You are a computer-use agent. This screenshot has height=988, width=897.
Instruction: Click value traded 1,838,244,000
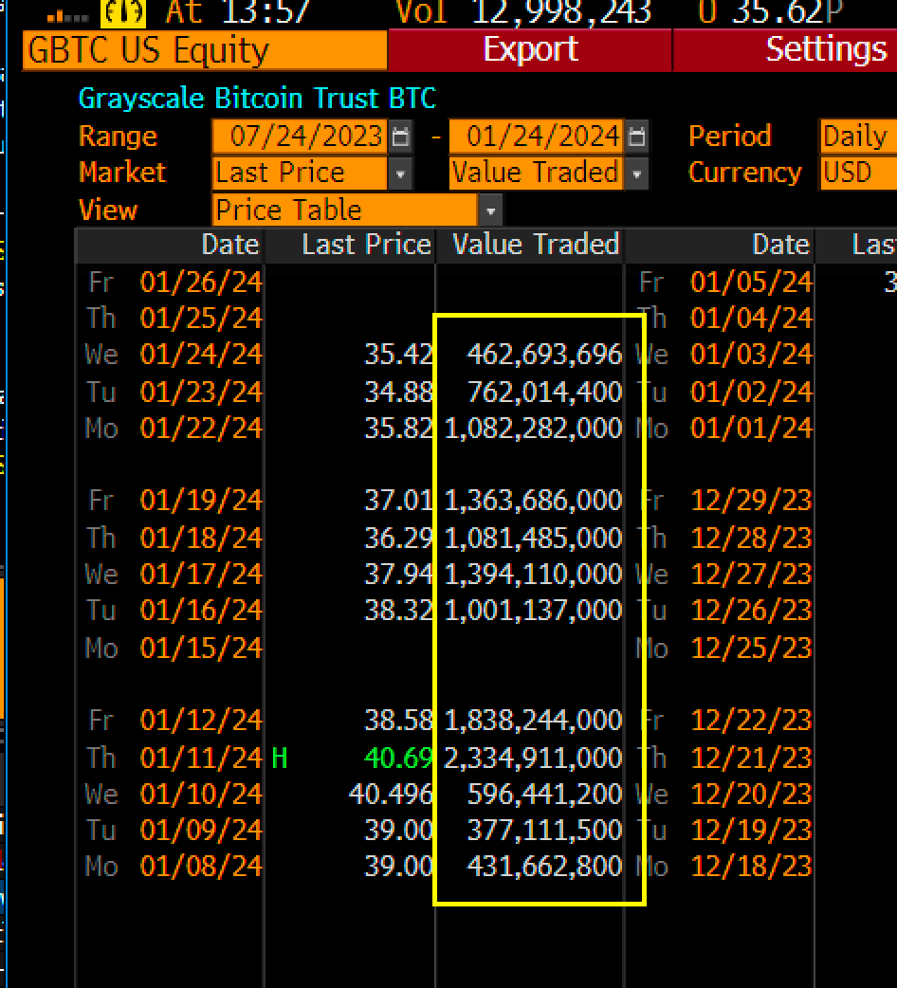533,721
